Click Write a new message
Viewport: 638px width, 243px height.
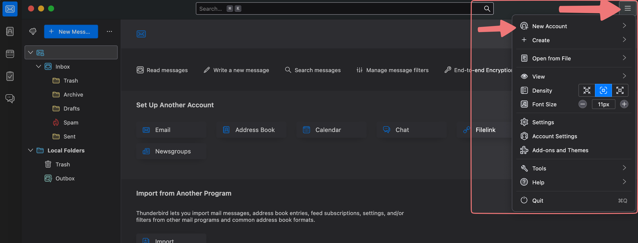pyautogui.click(x=236, y=70)
